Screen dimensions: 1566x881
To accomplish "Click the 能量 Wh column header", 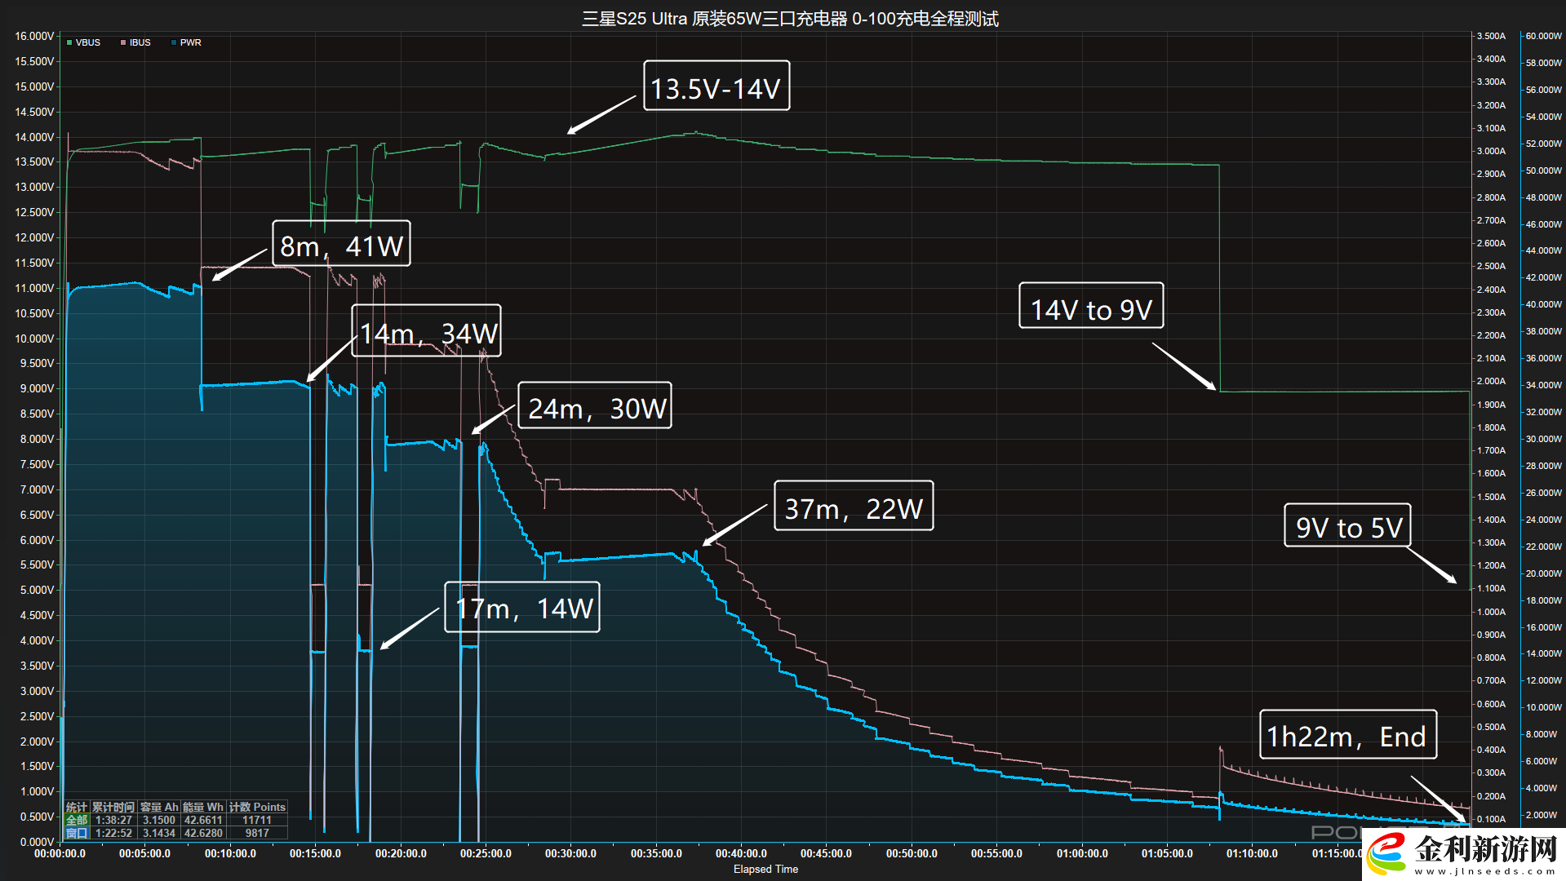I will click(x=202, y=807).
